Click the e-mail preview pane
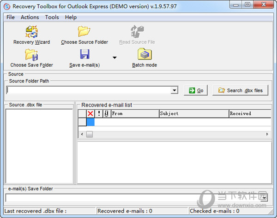 175,163
